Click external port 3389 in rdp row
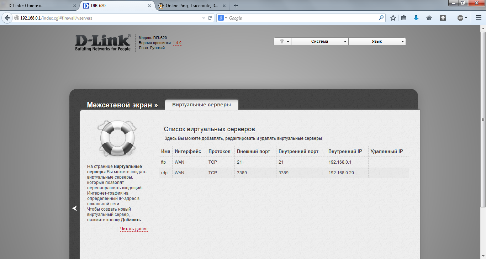The width and height of the screenshot is (486, 259). [242, 173]
